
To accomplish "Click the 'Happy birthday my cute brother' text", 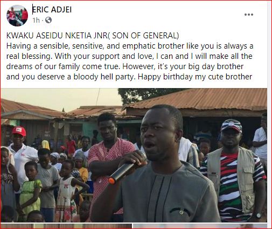I will coord(195,77).
